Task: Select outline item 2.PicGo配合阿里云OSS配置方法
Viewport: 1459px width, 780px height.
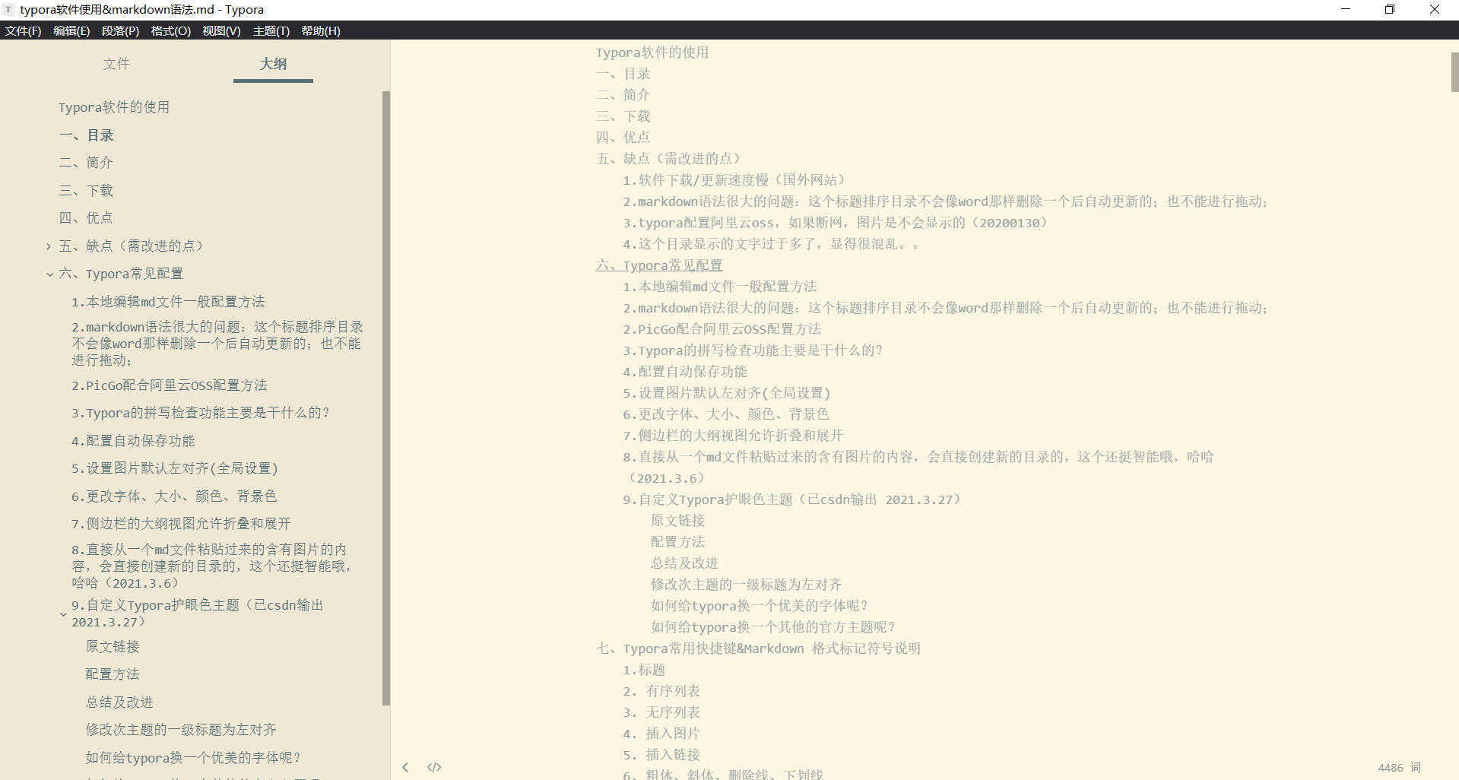Action: point(170,385)
